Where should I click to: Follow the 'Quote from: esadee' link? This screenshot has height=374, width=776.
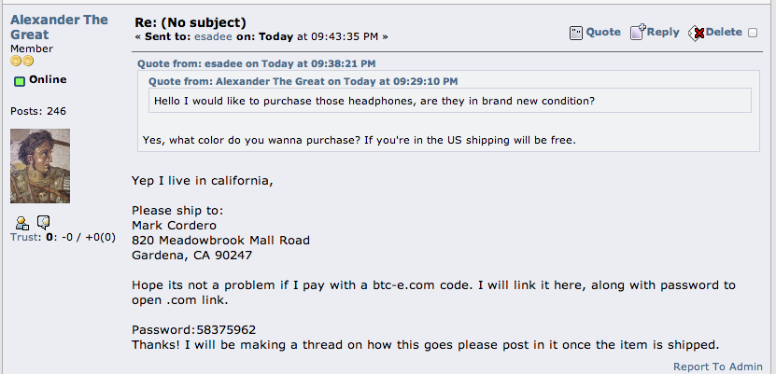pyautogui.click(x=257, y=63)
